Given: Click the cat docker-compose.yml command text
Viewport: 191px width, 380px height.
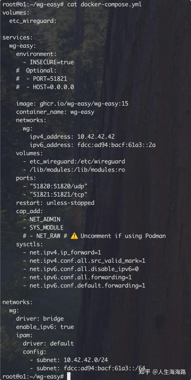Looking at the screenshot, I should tap(104, 4).
